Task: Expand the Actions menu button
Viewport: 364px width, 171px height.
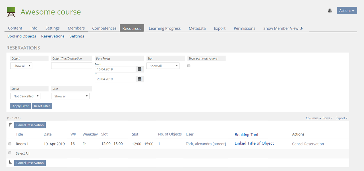Action: pyautogui.click(x=347, y=11)
